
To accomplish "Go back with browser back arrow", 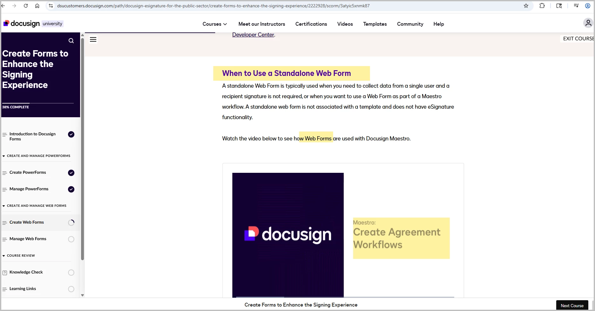I will point(3,6).
